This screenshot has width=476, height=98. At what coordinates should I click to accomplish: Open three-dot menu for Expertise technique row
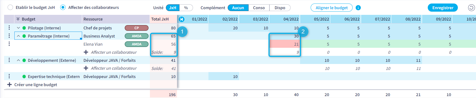9,76
